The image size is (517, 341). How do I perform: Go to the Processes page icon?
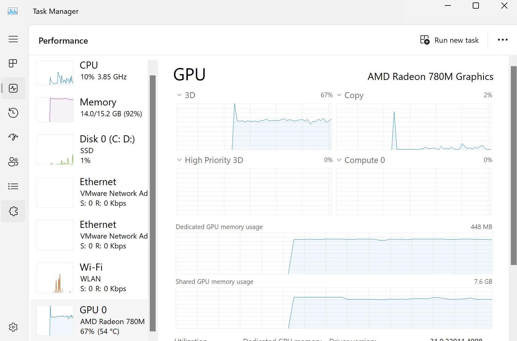coord(13,63)
